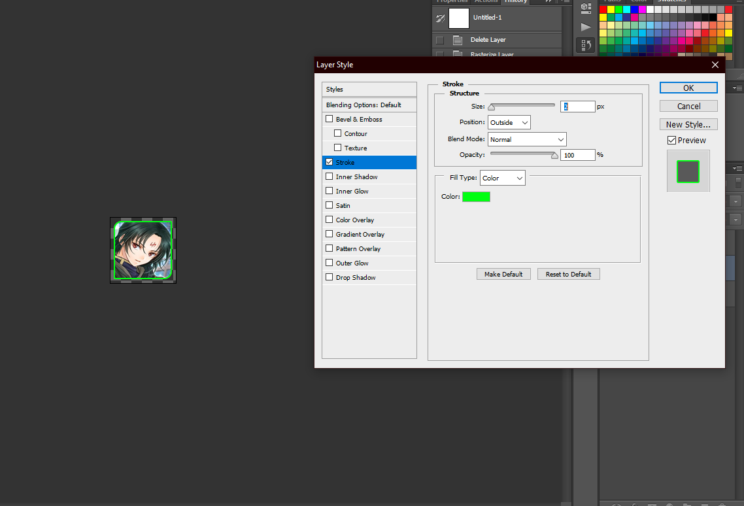Click the New Style... button

688,124
